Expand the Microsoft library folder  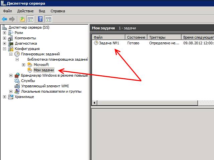pyautogui.click(x=23, y=65)
